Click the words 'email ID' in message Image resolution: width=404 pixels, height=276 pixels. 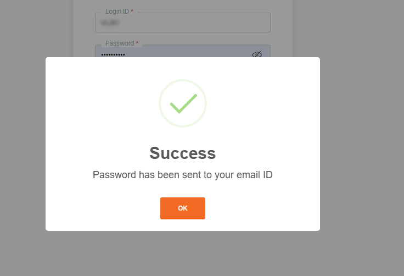coord(254,175)
